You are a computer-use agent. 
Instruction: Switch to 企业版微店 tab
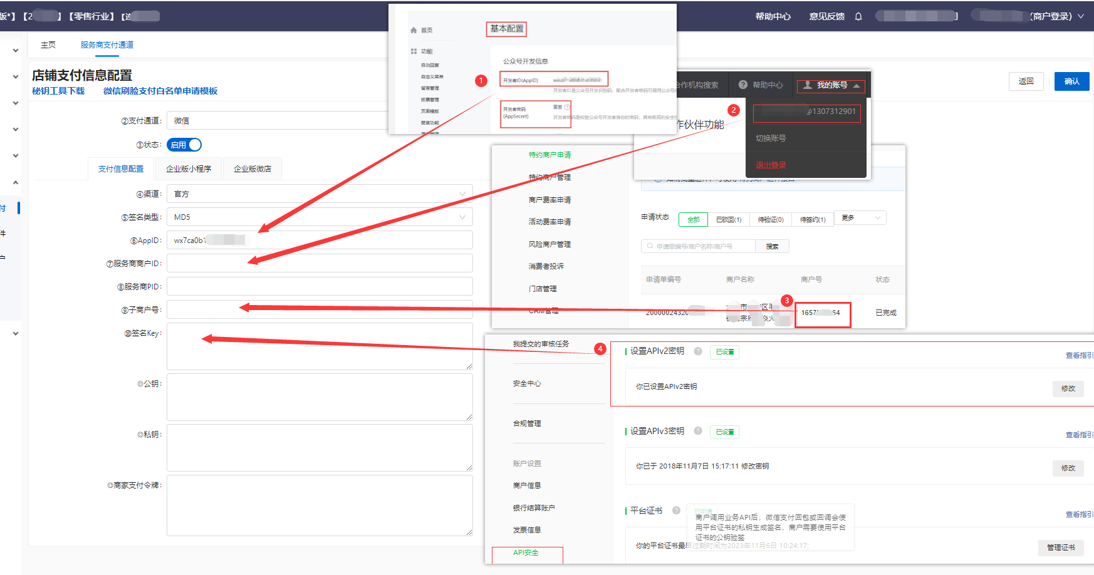[x=253, y=169]
